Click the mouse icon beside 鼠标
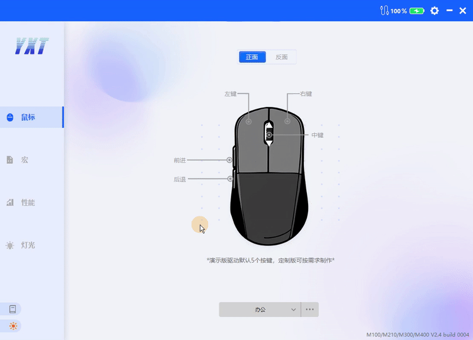 (10, 117)
